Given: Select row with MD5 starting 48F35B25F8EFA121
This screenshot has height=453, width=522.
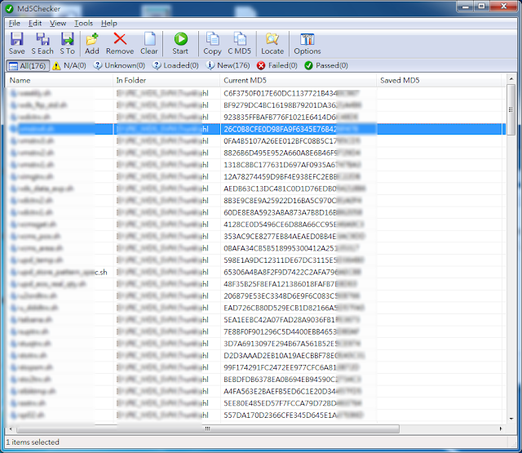Looking at the screenshot, I should pos(255,284).
